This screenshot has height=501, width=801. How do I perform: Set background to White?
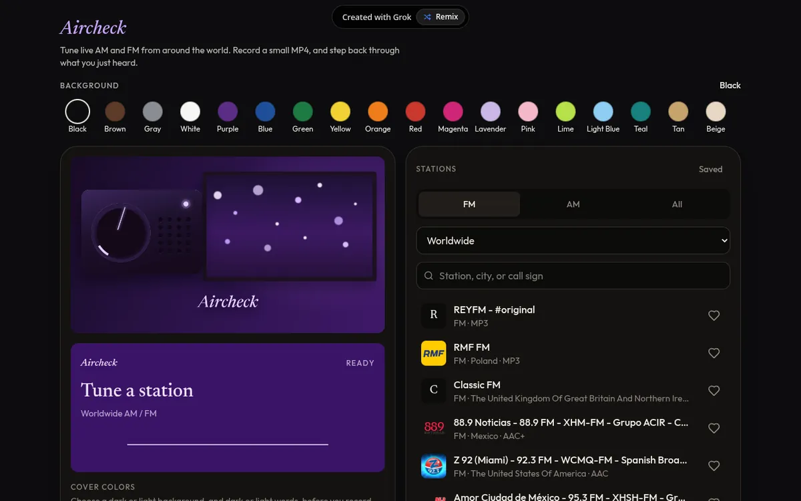[x=190, y=112]
